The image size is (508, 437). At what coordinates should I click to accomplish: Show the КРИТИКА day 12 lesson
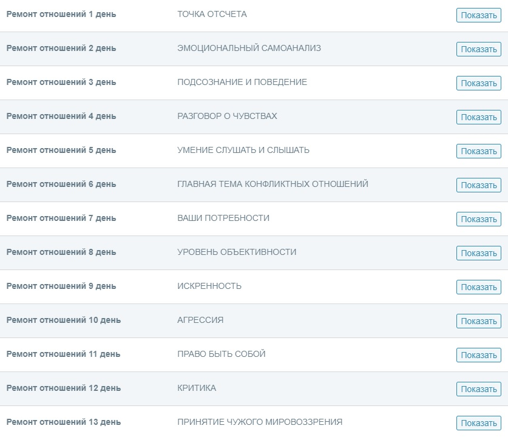[x=478, y=389]
